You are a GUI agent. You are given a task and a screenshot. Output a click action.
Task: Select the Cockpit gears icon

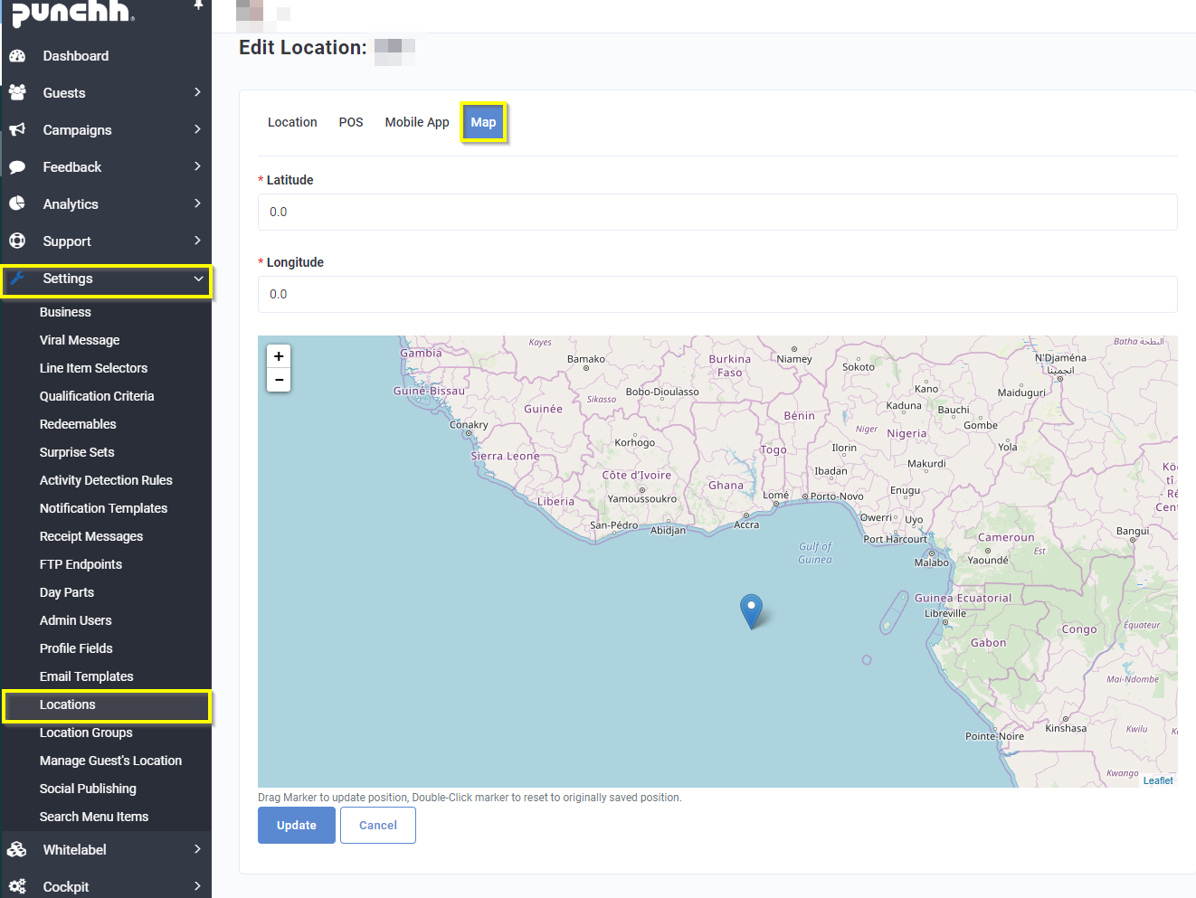[19, 885]
